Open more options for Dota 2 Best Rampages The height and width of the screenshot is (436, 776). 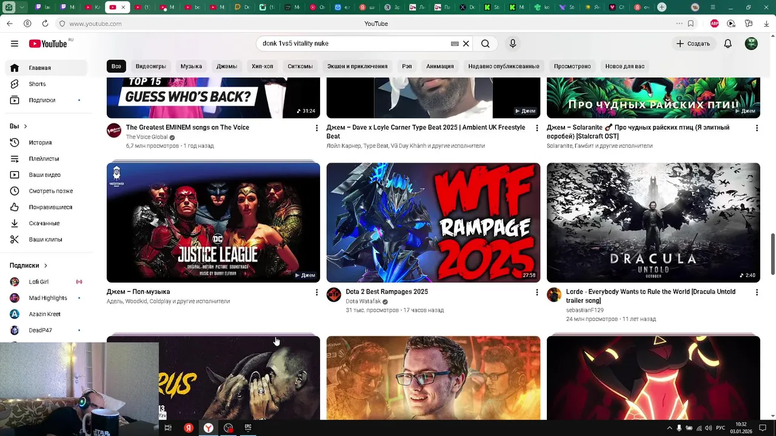tap(537, 292)
